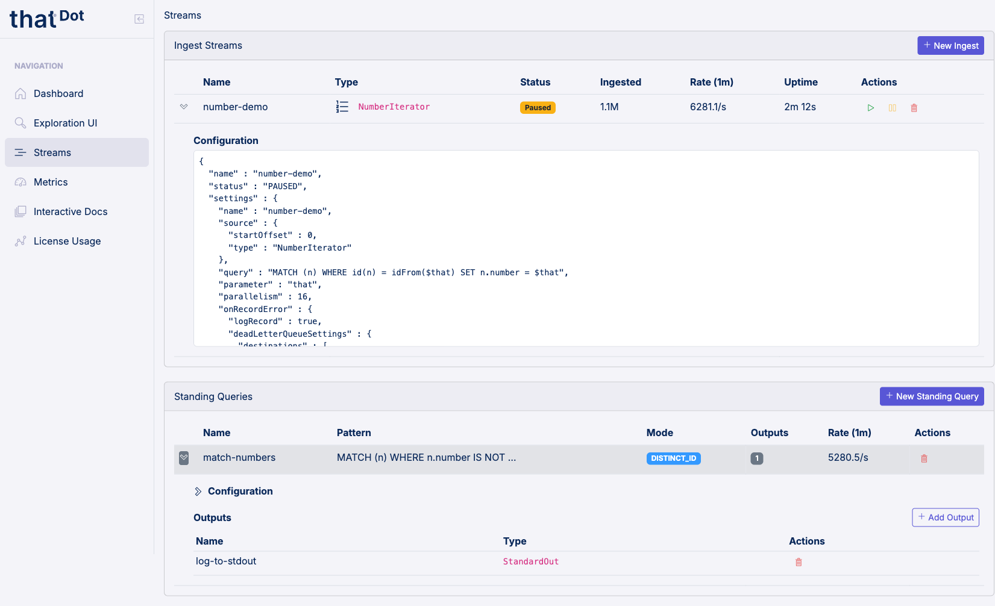Open Interactive Docs
This screenshot has height=606, width=995.
click(77, 211)
